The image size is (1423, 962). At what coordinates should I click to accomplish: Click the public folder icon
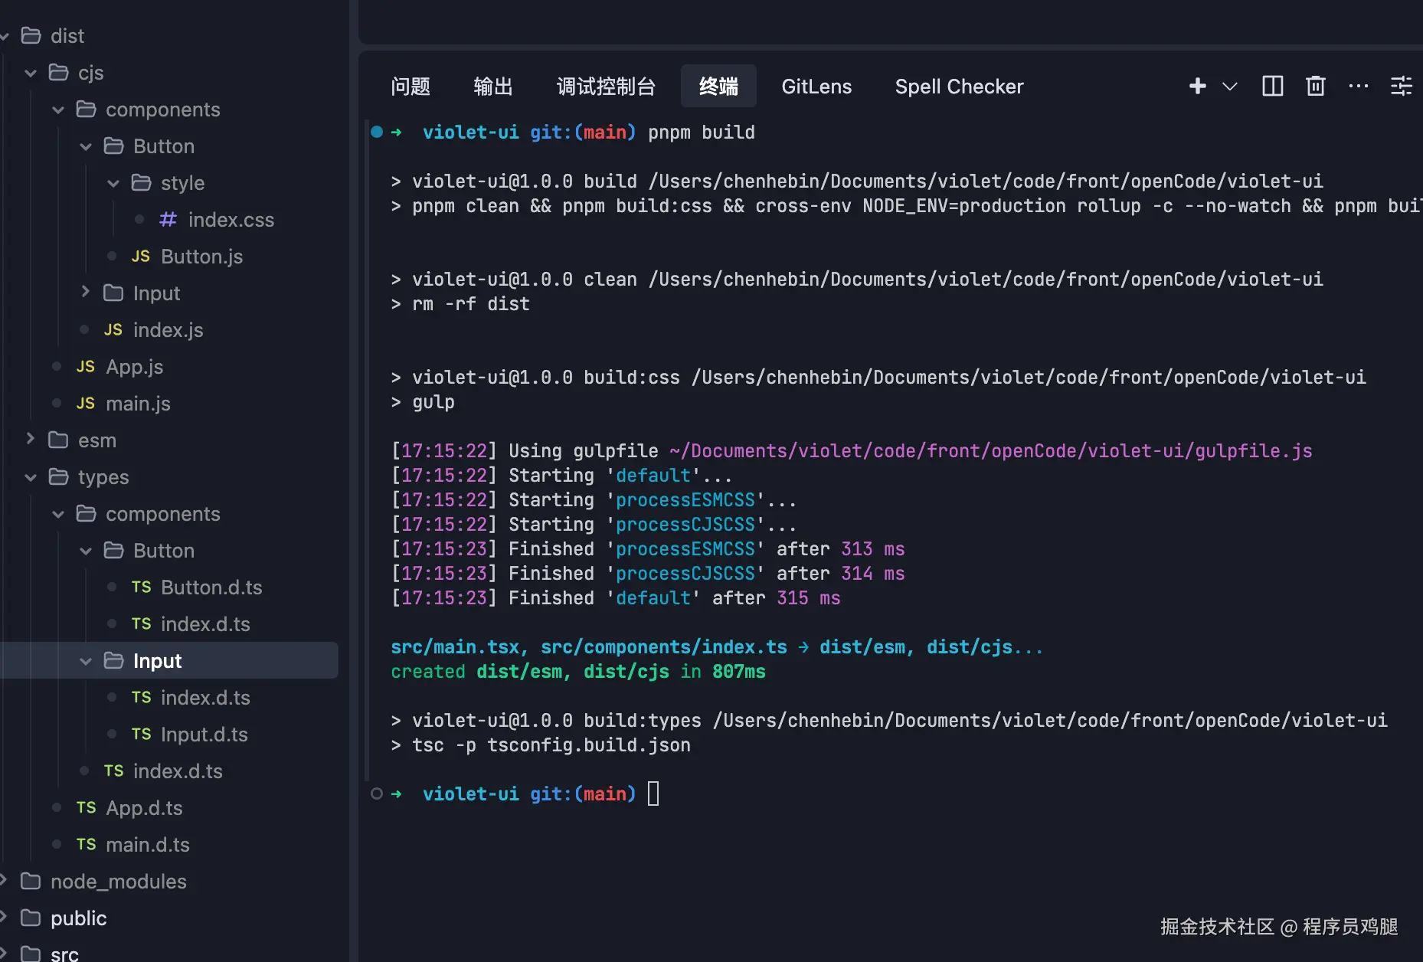coord(31,918)
